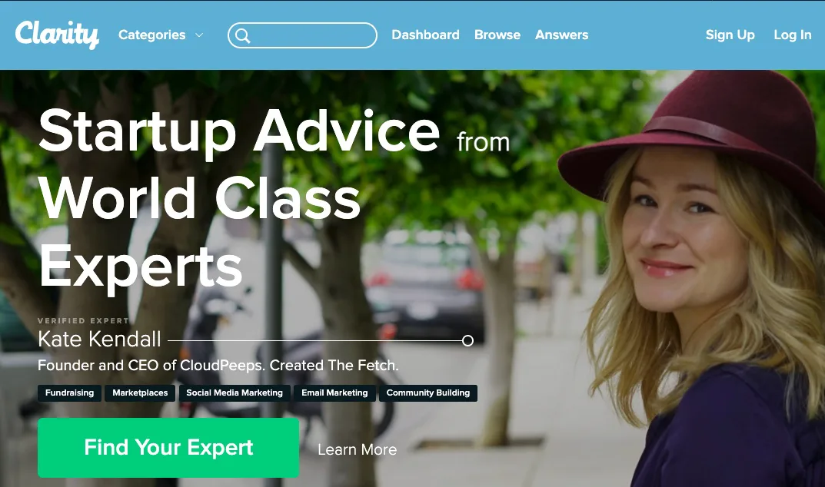Open the Browse menu item
Viewport: 825px width, 487px height.
coord(497,35)
